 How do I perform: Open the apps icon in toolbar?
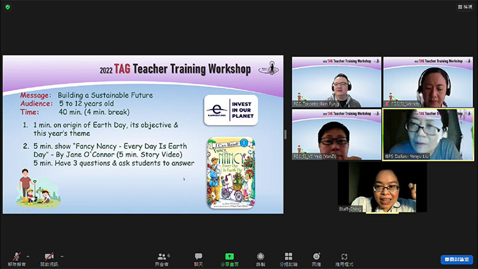coord(344,256)
